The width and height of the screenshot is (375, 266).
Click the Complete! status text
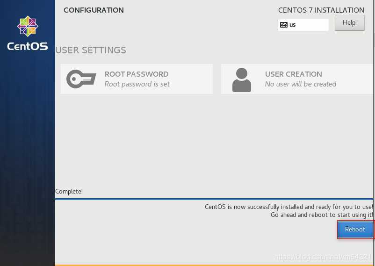click(69, 191)
